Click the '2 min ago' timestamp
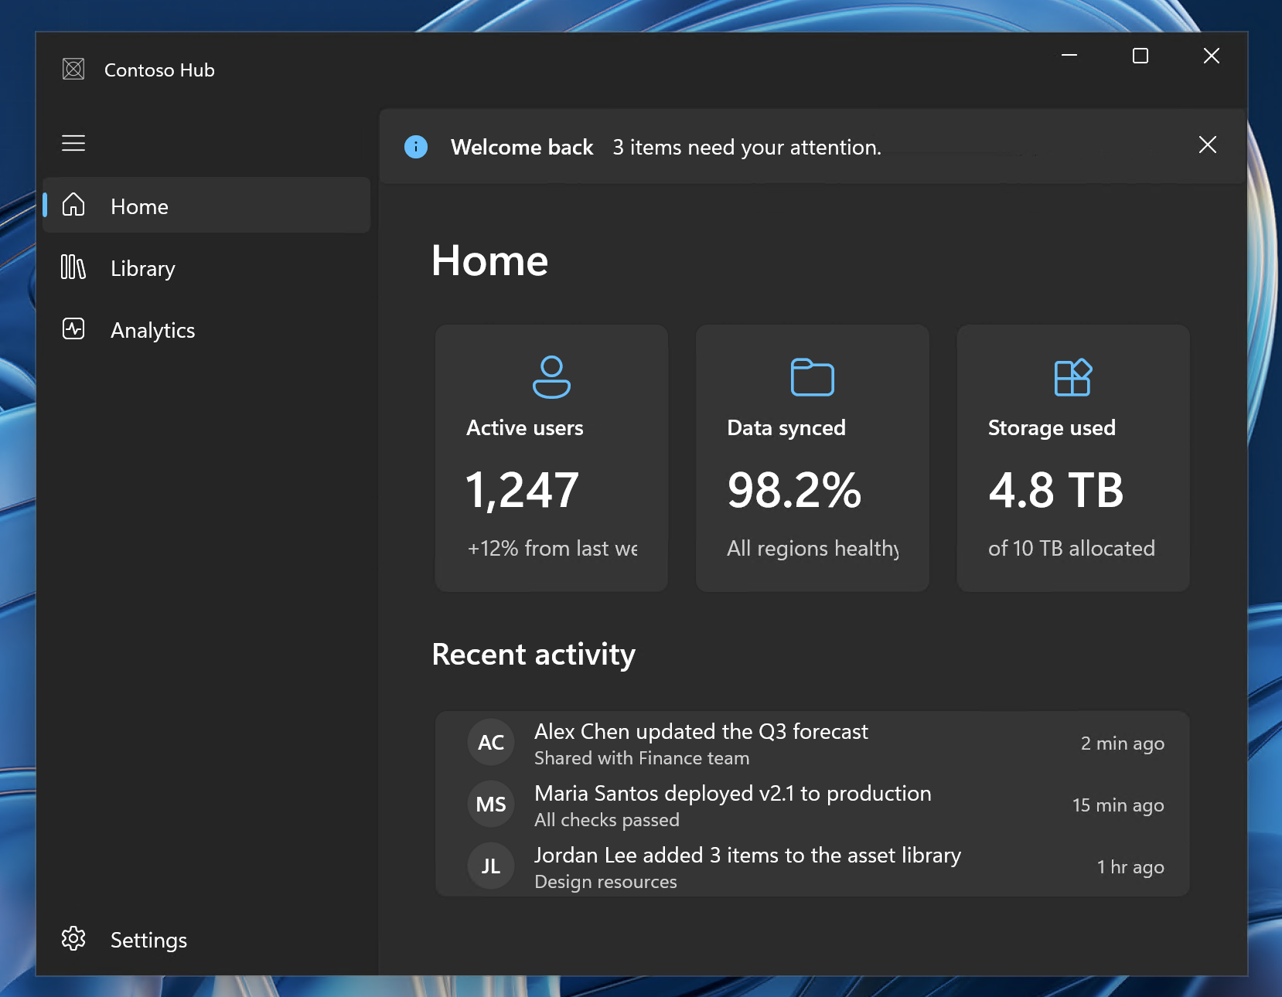Viewport: 1282px width, 997px height. pyautogui.click(x=1123, y=743)
